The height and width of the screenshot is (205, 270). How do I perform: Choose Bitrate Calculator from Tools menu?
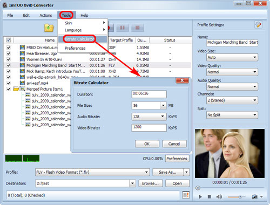(83, 39)
